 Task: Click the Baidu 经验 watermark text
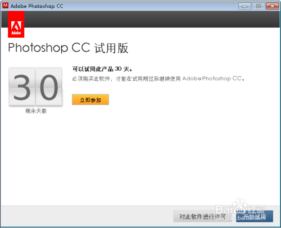click(256, 209)
